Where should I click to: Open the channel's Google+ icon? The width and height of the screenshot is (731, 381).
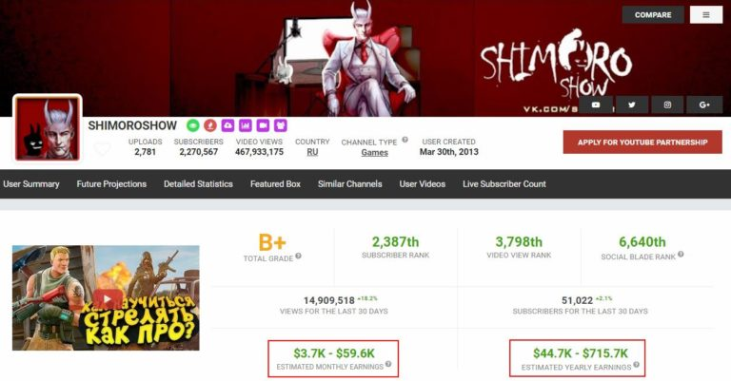point(704,105)
